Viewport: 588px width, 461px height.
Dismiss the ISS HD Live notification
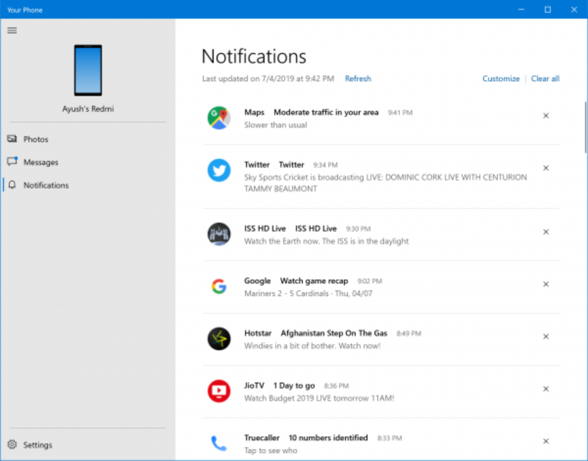coord(546,232)
